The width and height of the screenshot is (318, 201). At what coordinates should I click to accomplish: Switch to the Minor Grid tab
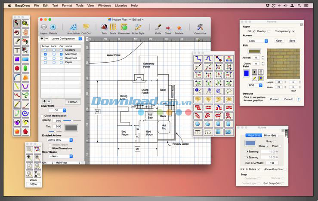coord(270,135)
